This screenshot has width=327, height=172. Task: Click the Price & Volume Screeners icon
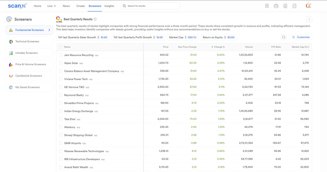[x=11, y=64]
